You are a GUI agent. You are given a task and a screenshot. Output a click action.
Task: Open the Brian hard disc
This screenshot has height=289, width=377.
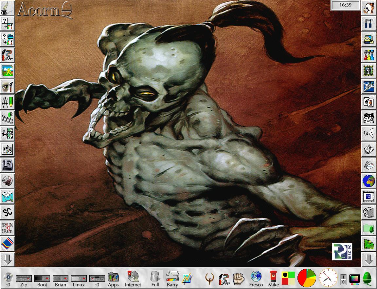pyautogui.click(x=60, y=280)
